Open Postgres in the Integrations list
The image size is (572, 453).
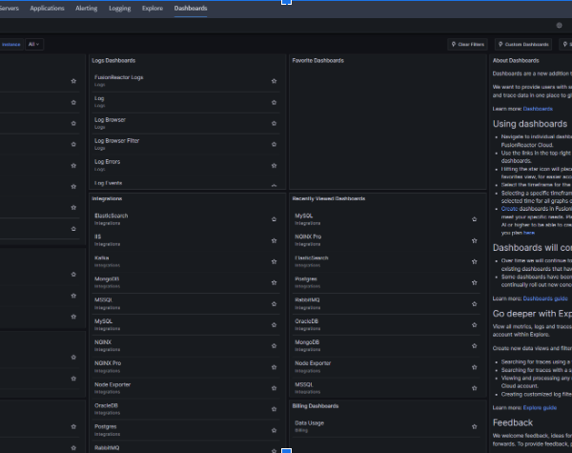tap(106, 426)
